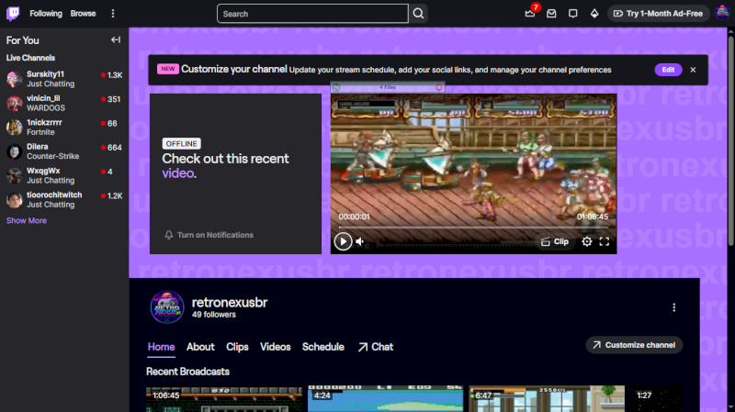Click the Browse navigation link
Viewport: 735px width, 412px height.
83,14
